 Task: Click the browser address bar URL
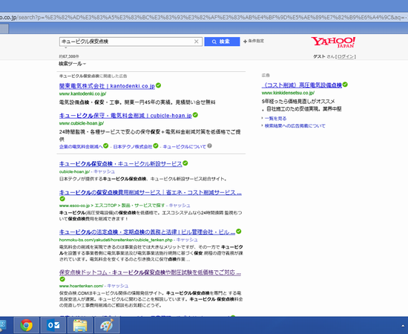point(204,17)
